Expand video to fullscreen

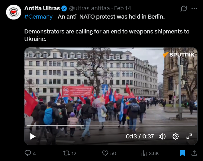point(189,137)
